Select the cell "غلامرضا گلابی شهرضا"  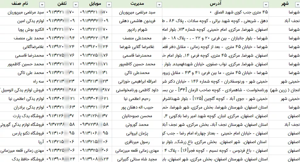137,47
